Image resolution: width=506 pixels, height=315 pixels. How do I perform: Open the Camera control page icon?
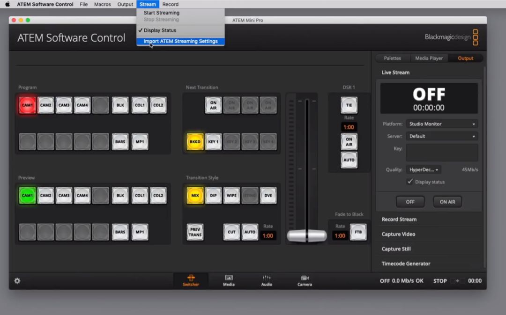pyautogui.click(x=305, y=280)
